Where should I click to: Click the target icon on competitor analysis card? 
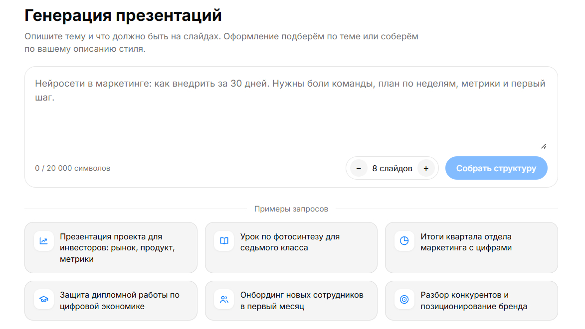pos(404,300)
